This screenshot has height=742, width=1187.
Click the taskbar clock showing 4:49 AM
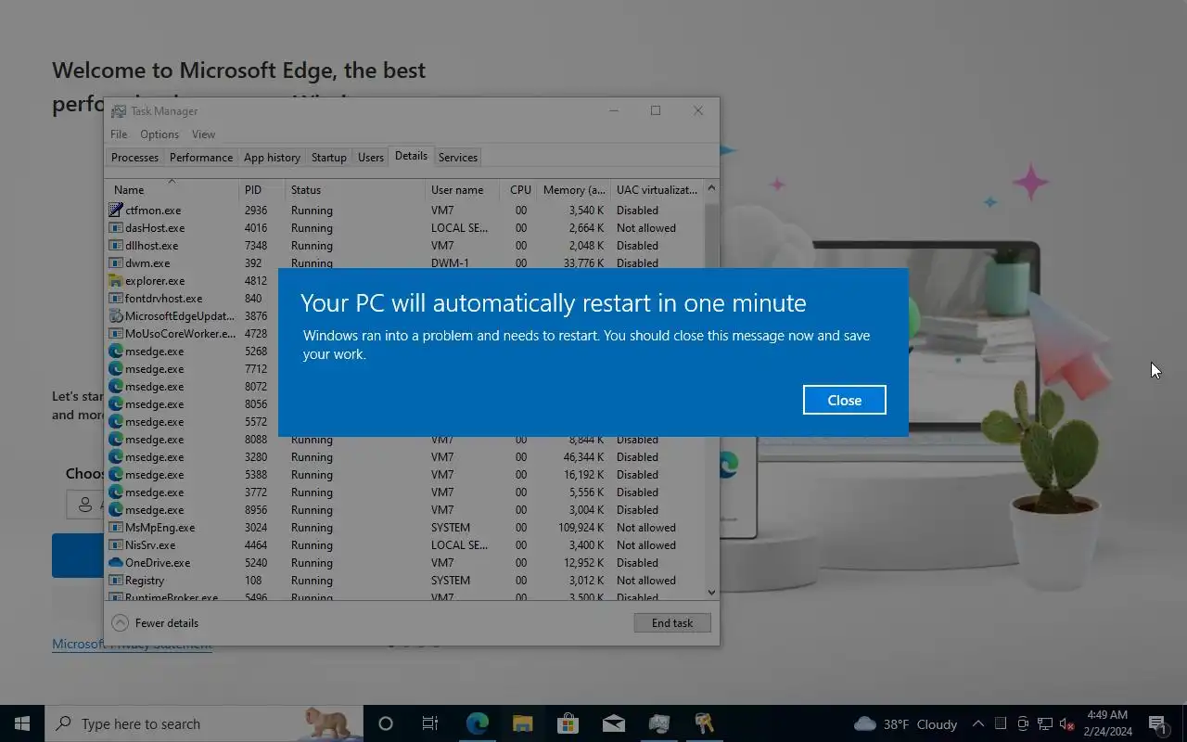[x=1108, y=723]
